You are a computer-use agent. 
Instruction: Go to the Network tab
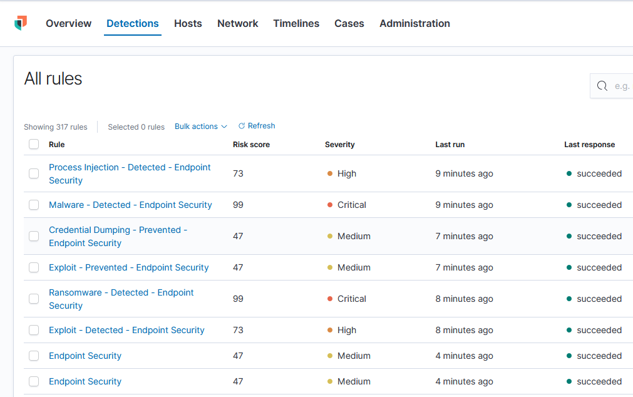tap(237, 23)
